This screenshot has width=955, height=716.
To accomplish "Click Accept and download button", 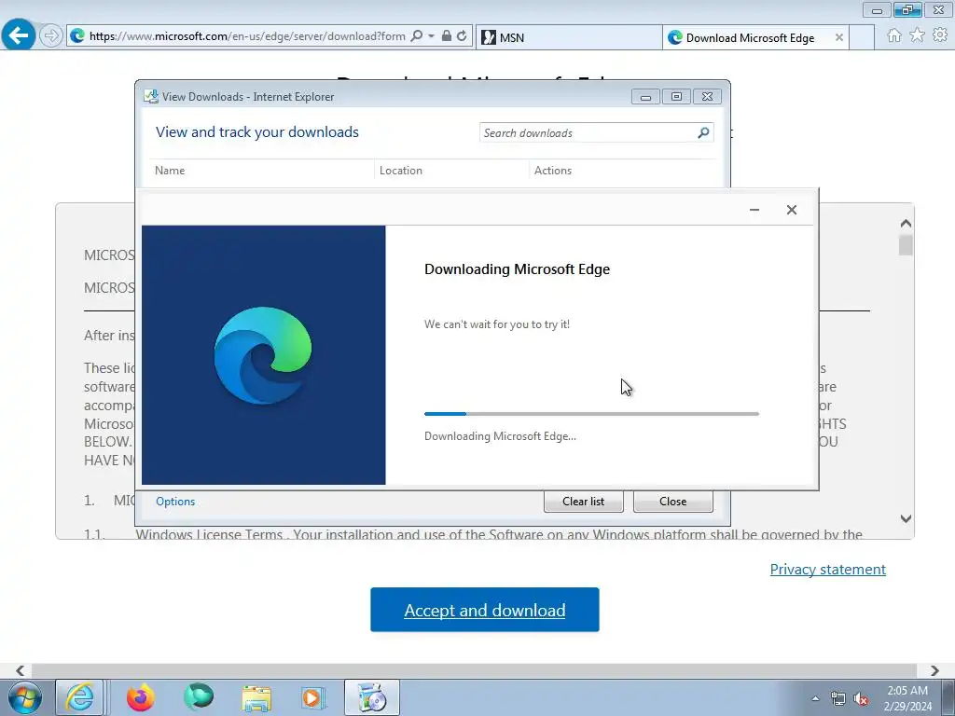I will [x=485, y=610].
